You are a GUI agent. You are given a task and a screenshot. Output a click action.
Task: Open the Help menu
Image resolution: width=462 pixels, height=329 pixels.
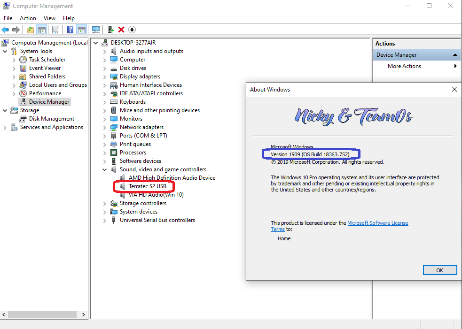pyautogui.click(x=69, y=18)
